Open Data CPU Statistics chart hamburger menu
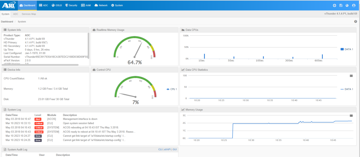This screenshot has width=360, height=157. tap(351, 76)
